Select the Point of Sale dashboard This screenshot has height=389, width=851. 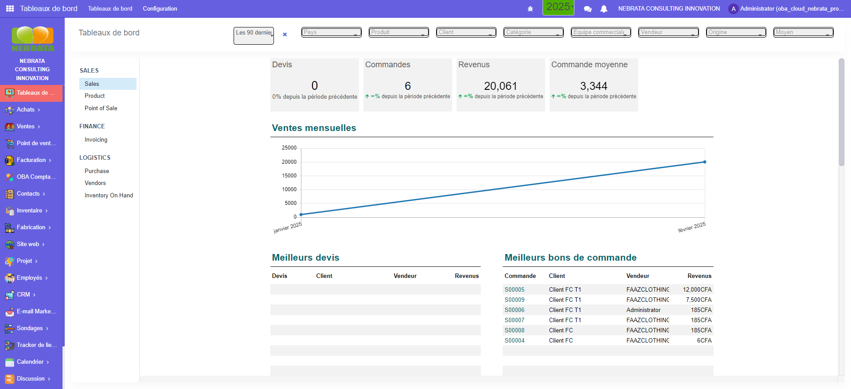click(x=101, y=108)
